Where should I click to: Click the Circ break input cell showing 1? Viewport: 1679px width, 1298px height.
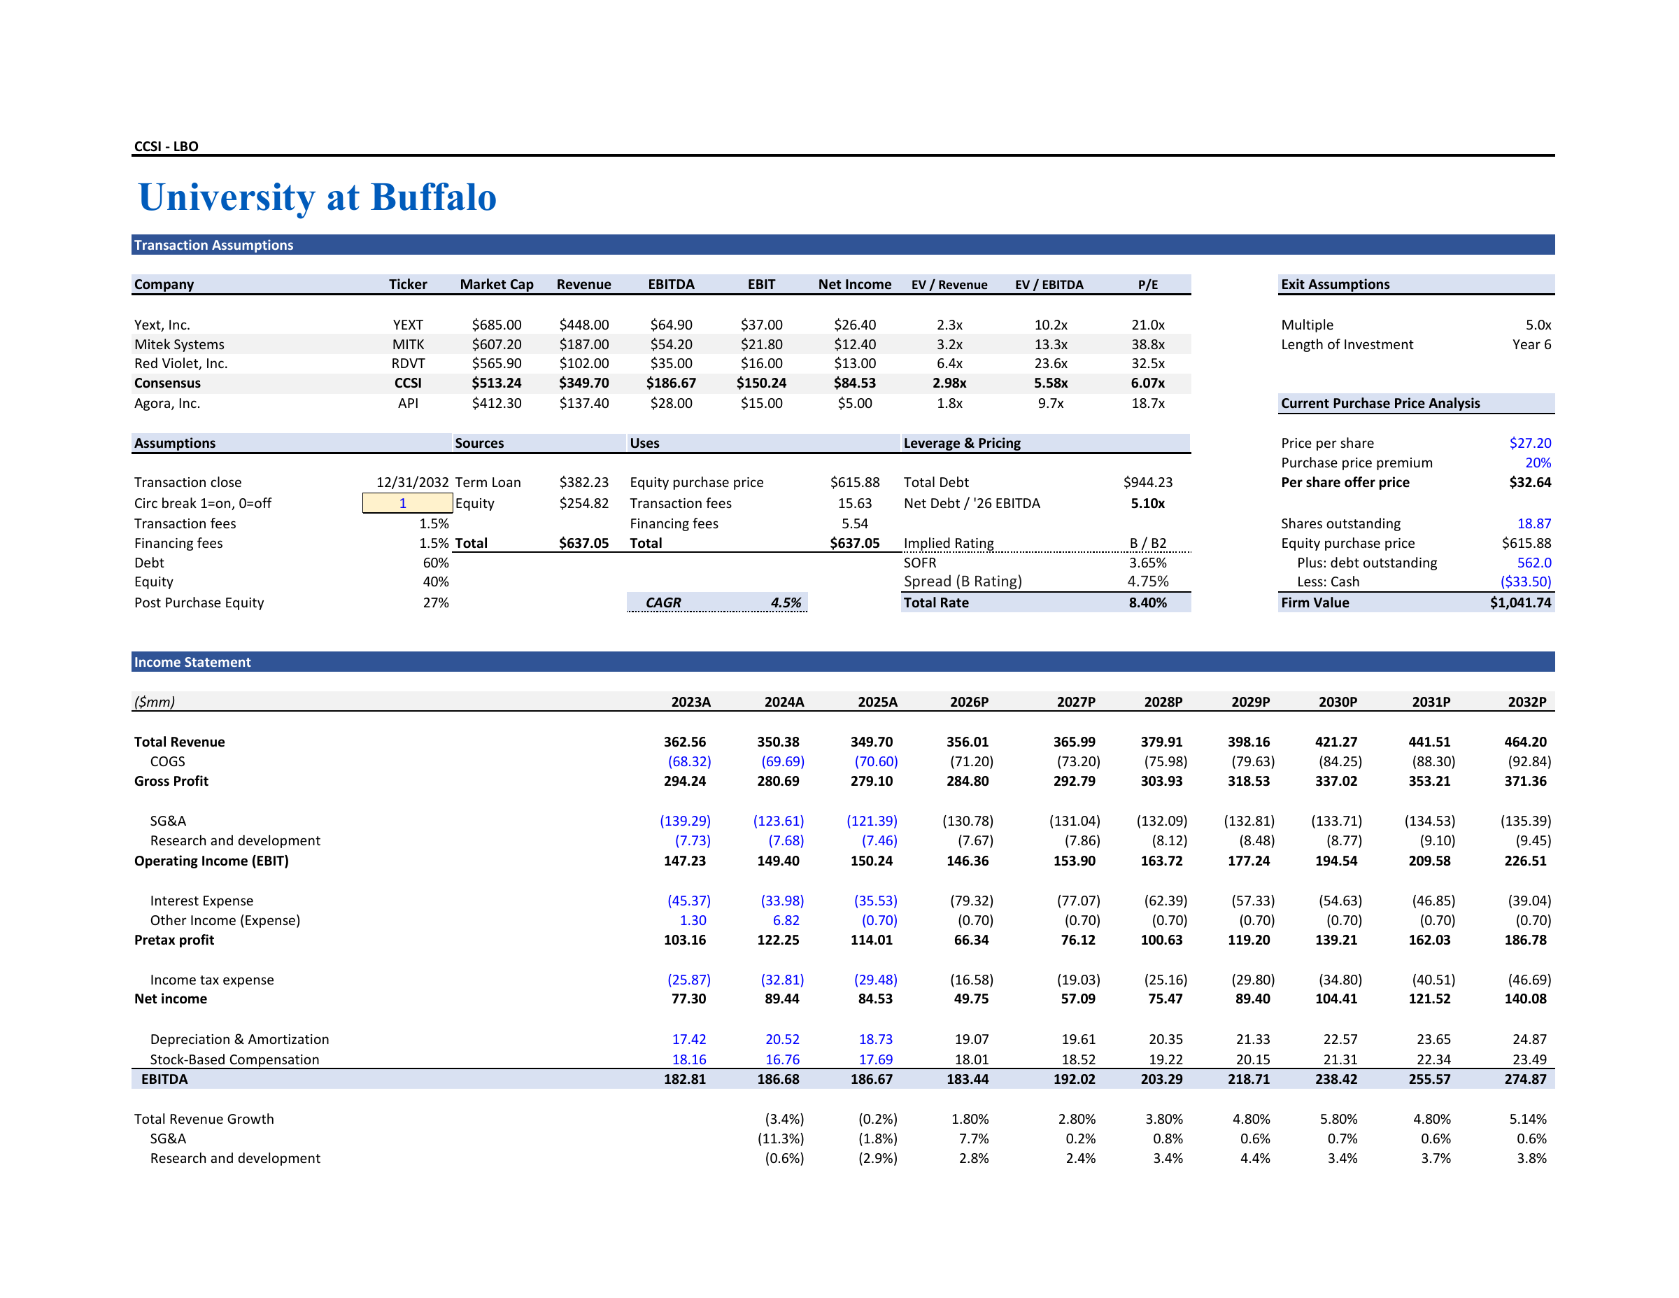click(407, 503)
